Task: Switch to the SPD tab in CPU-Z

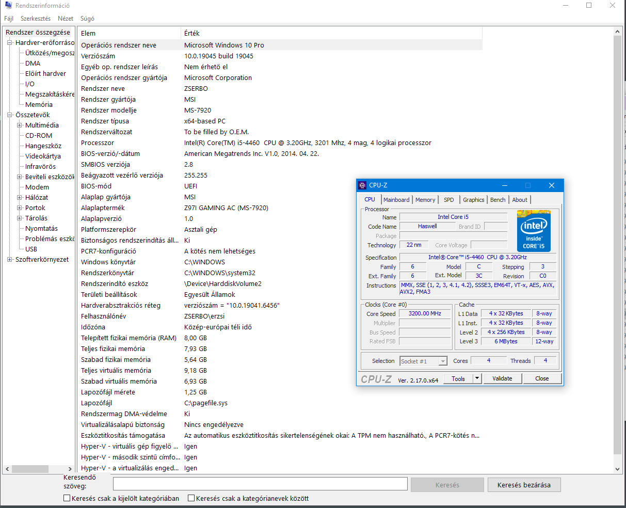Action: [449, 200]
